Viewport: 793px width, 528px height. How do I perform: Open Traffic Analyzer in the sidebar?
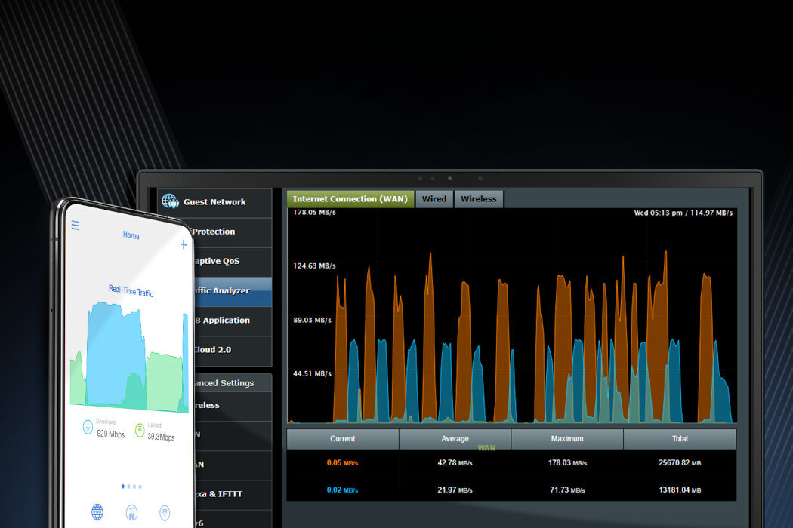tap(221, 290)
